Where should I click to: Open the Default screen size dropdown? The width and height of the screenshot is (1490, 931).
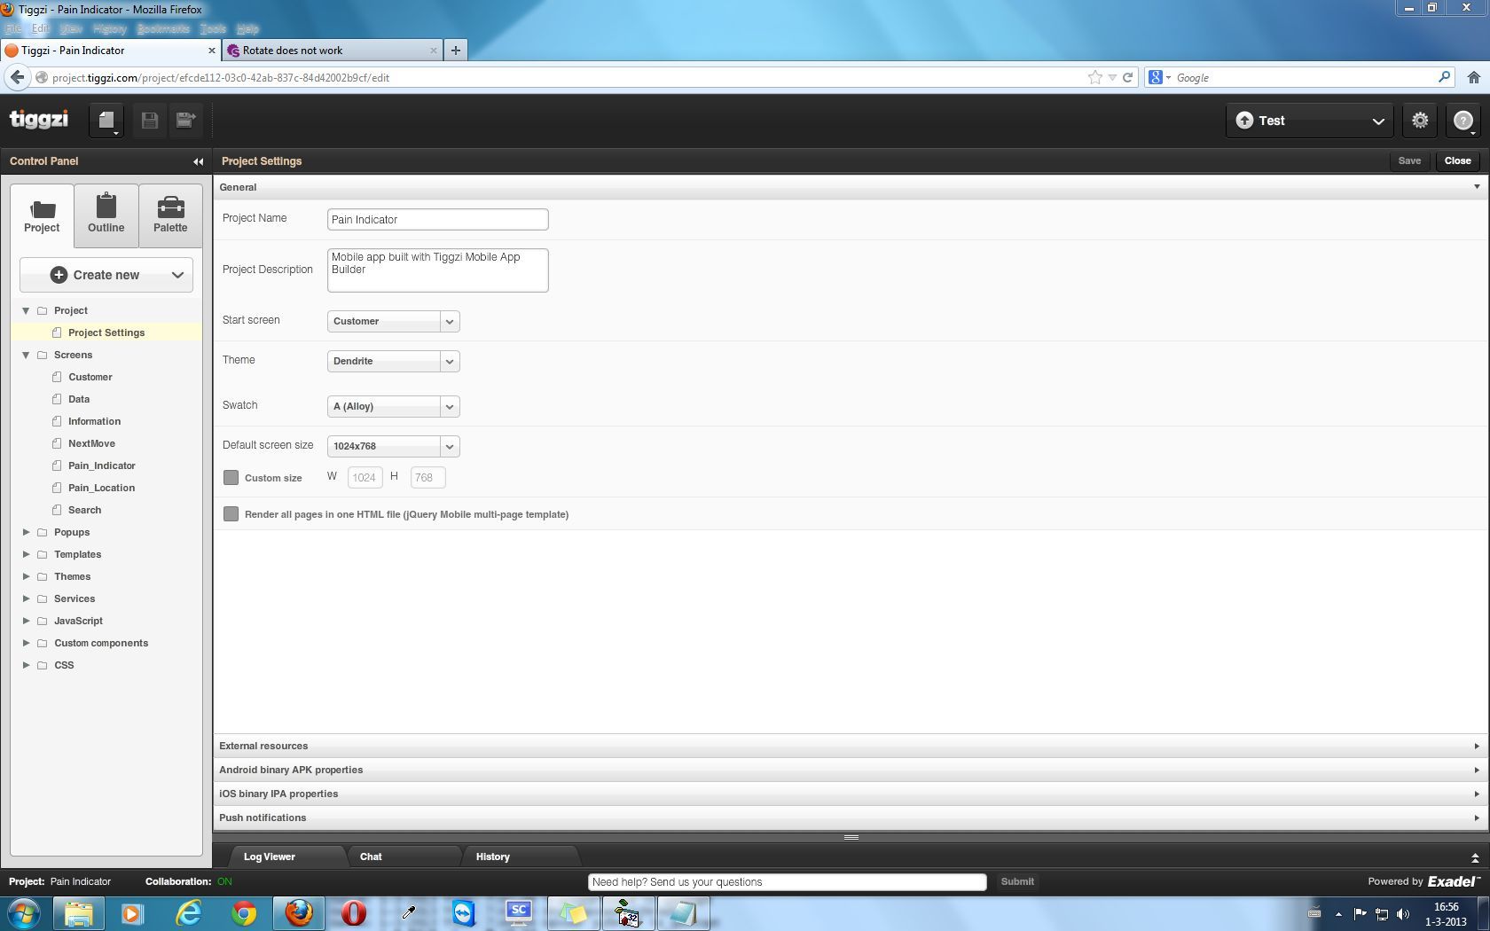(x=393, y=446)
